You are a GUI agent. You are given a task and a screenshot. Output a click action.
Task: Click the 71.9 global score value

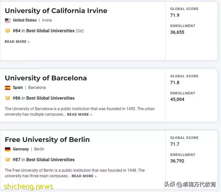pyautogui.click(x=175, y=15)
